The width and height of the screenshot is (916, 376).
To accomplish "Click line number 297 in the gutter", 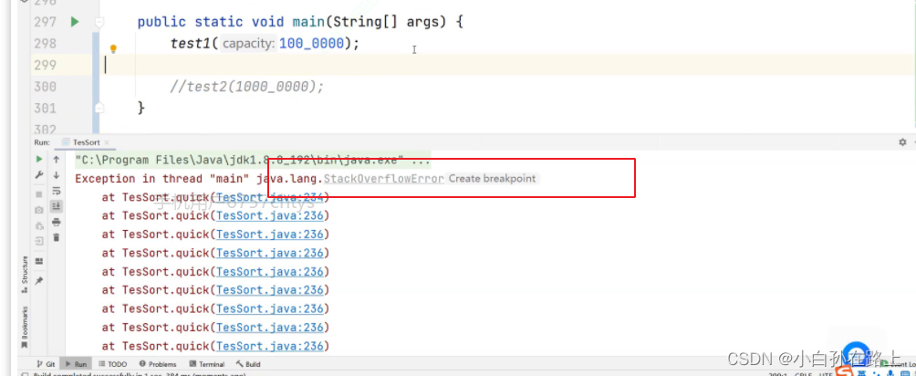I will 45,22.
